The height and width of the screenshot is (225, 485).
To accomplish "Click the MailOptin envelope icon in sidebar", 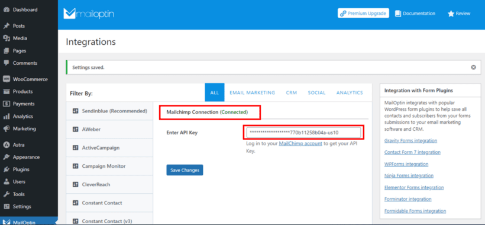I will pyautogui.click(x=7, y=223).
